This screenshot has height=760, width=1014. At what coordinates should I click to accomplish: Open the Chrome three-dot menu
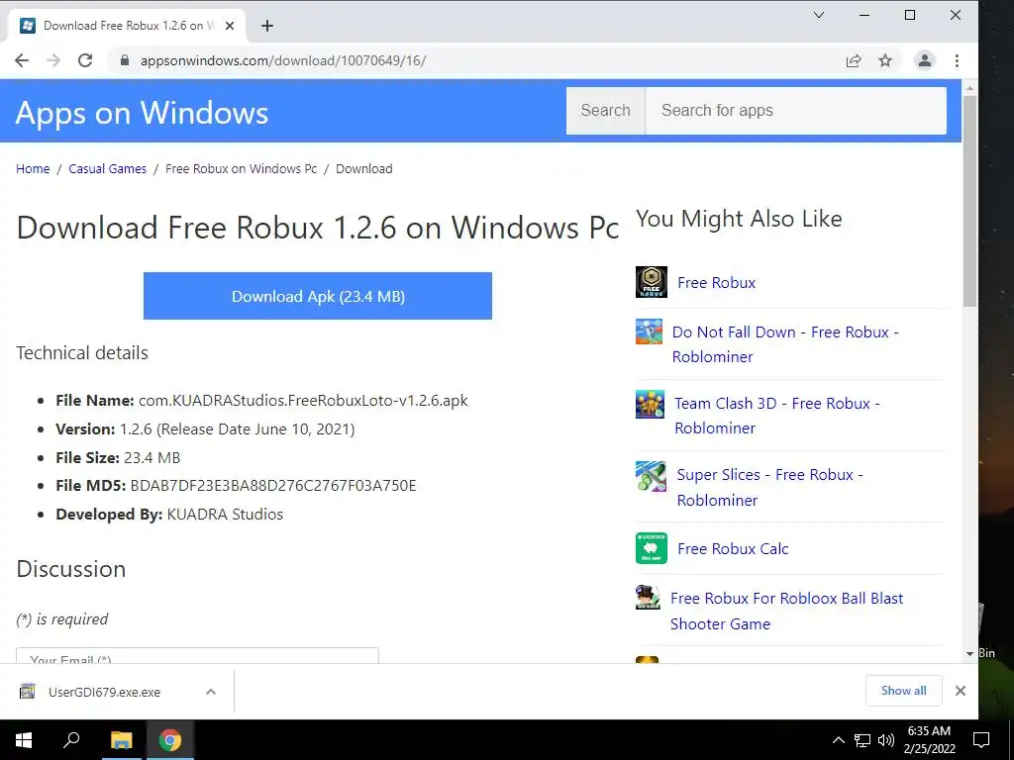pos(958,60)
